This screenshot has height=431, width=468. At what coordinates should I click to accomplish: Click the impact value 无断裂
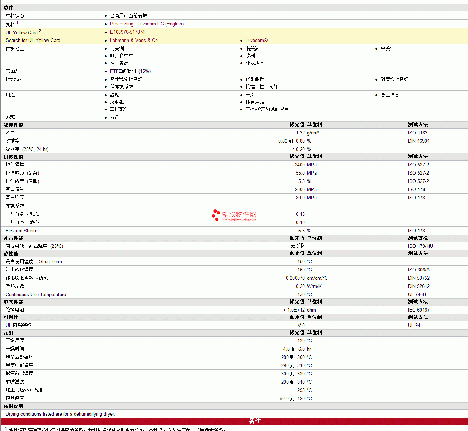tap(298, 246)
